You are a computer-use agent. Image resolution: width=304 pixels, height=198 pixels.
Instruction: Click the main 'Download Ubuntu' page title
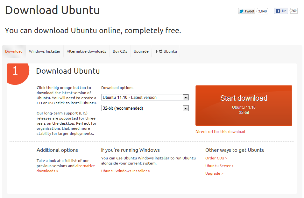point(52,10)
